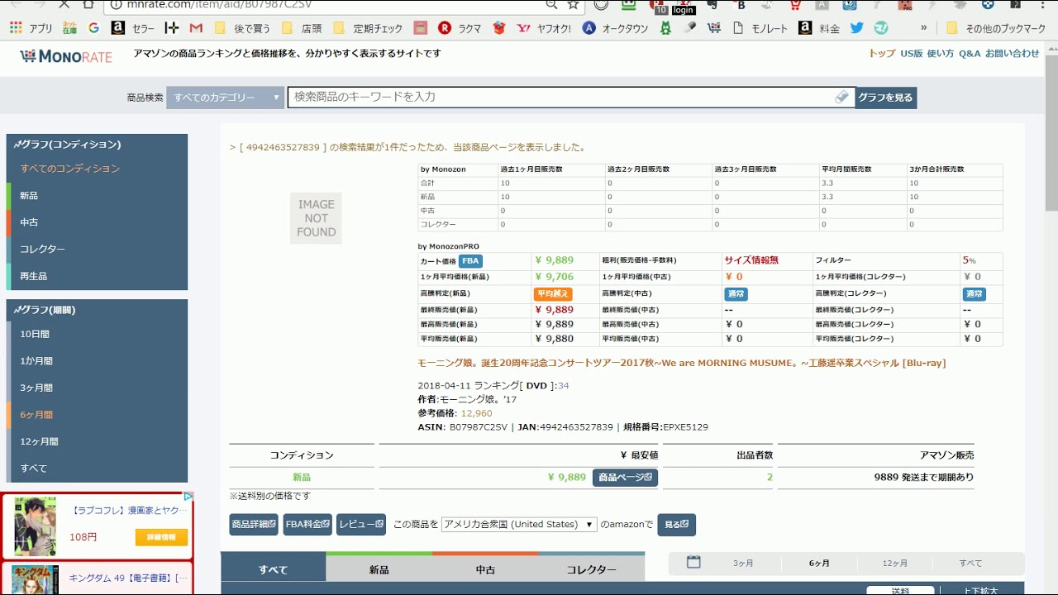
Task: Open the ラクマ bookmark
Action: [460, 28]
